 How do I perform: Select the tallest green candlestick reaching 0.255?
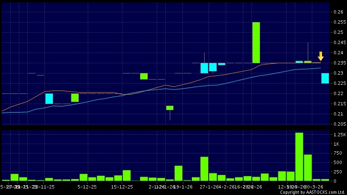click(x=256, y=42)
